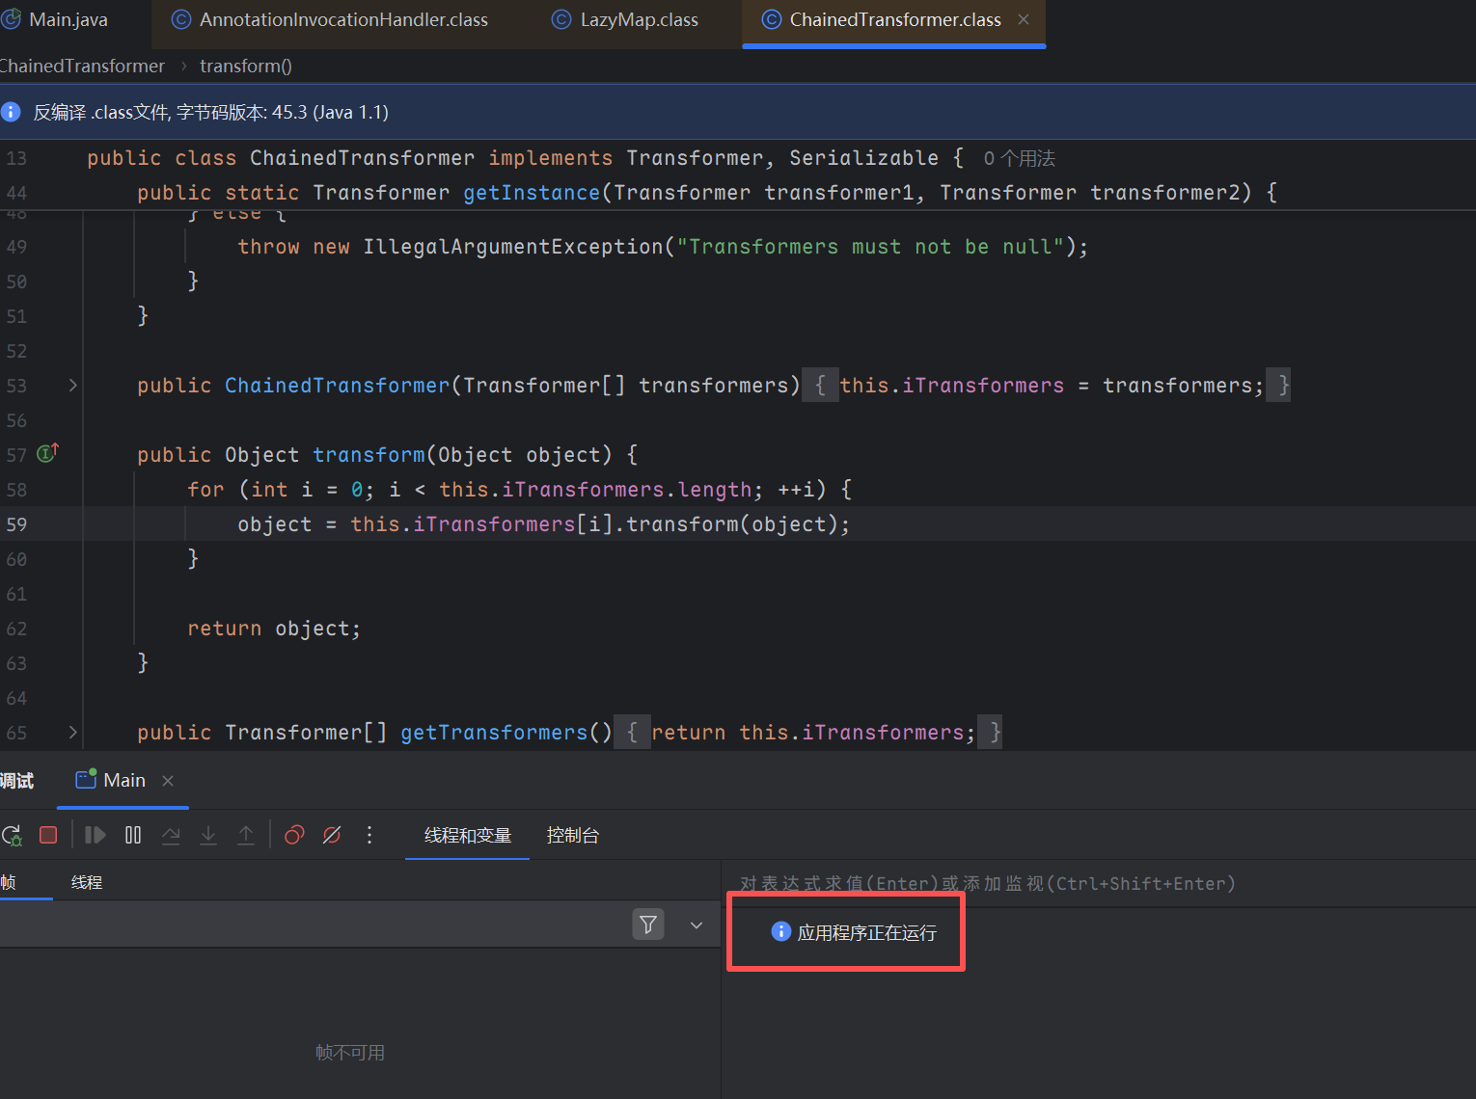
Task: Open the View Breakpoints dialog
Action: [294, 836]
